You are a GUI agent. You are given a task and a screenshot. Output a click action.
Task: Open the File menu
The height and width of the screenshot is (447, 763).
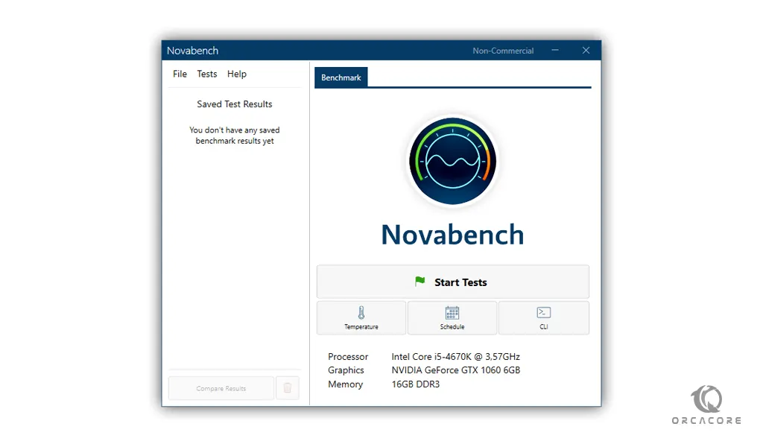coord(180,74)
